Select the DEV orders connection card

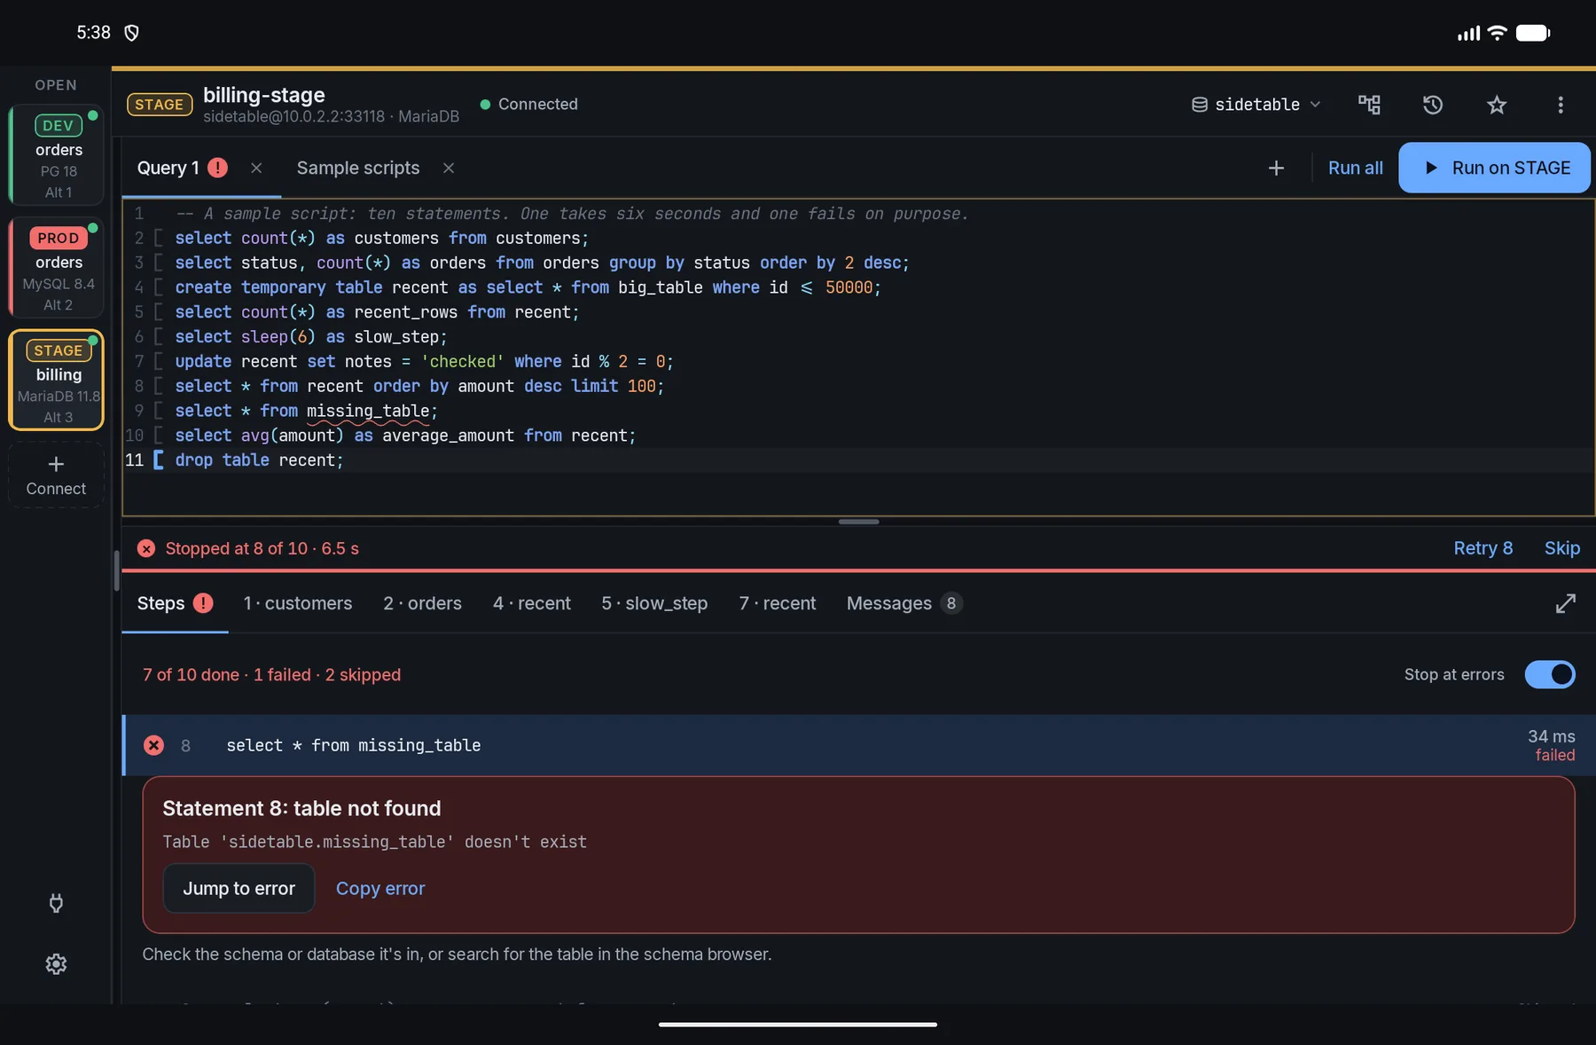click(56, 155)
